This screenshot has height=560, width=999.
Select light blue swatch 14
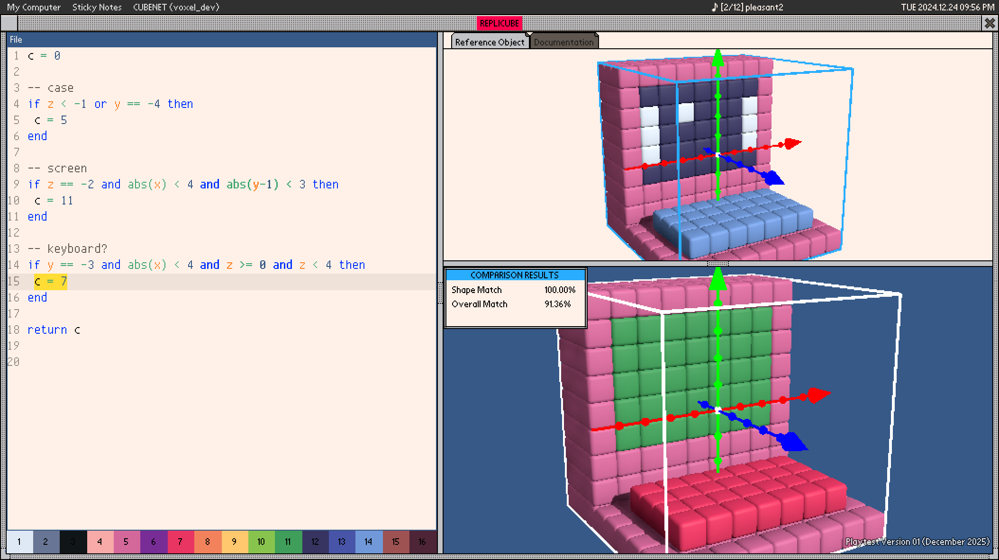[368, 542]
